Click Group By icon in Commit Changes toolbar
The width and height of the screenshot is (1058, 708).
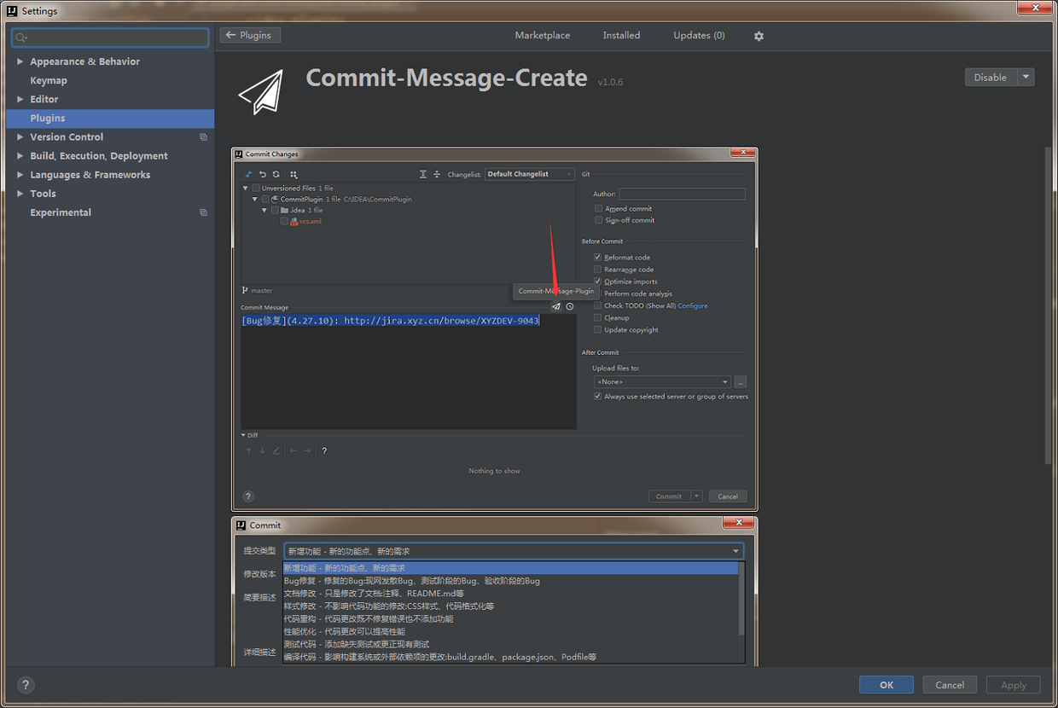[x=294, y=174]
